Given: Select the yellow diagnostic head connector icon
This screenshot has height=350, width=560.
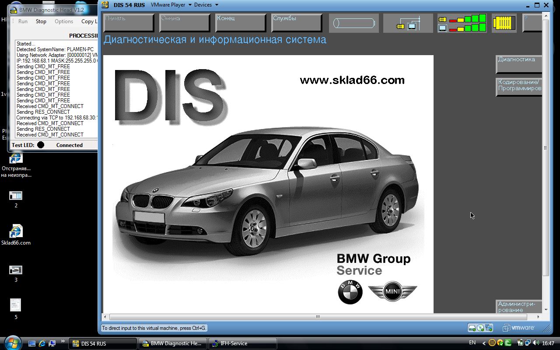Looking at the screenshot, I should [x=504, y=23].
